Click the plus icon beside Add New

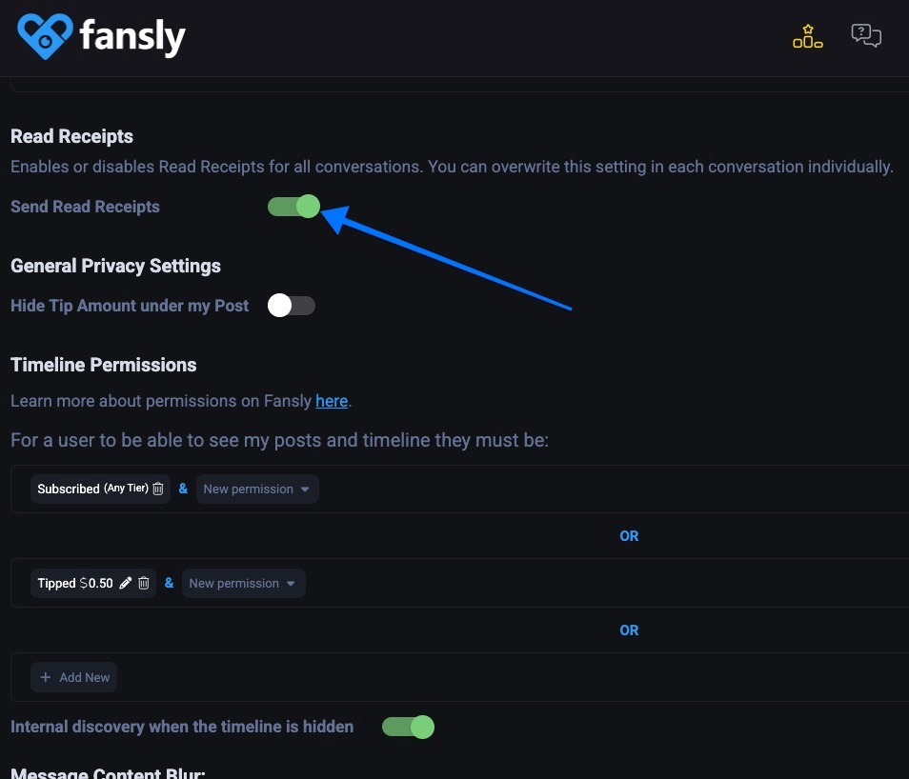[x=46, y=677]
